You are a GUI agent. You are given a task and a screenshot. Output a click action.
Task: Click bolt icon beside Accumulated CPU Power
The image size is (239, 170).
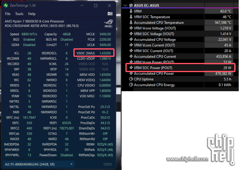click(131, 73)
